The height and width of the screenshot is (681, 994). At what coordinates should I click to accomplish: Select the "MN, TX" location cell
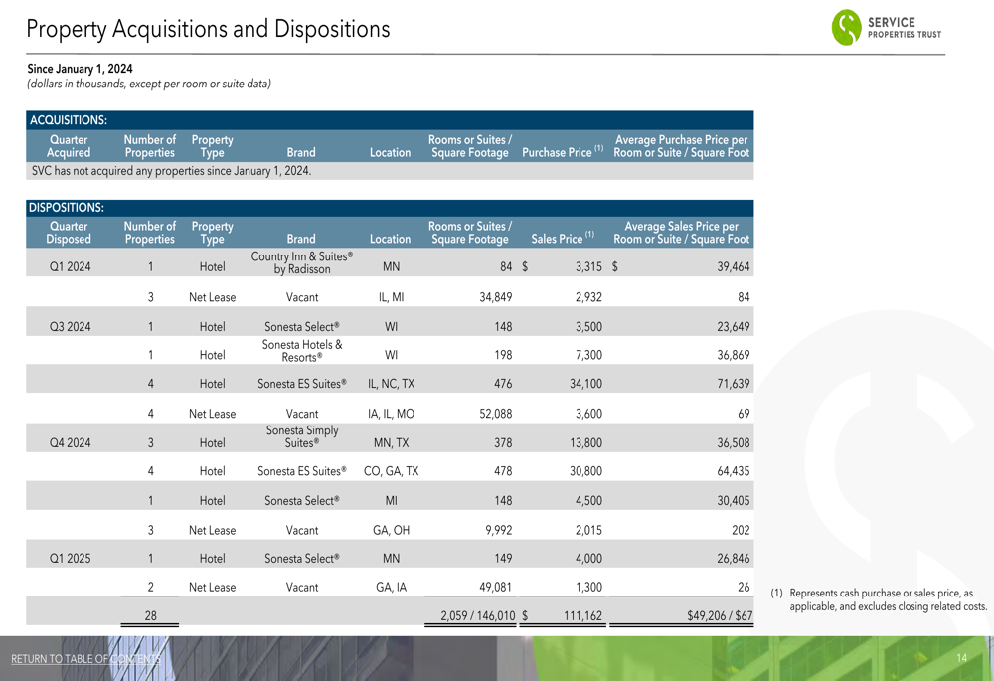click(391, 442)
